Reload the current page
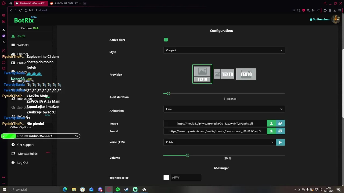The height and width of the screenshot is (193, 344). pos(20,10)
